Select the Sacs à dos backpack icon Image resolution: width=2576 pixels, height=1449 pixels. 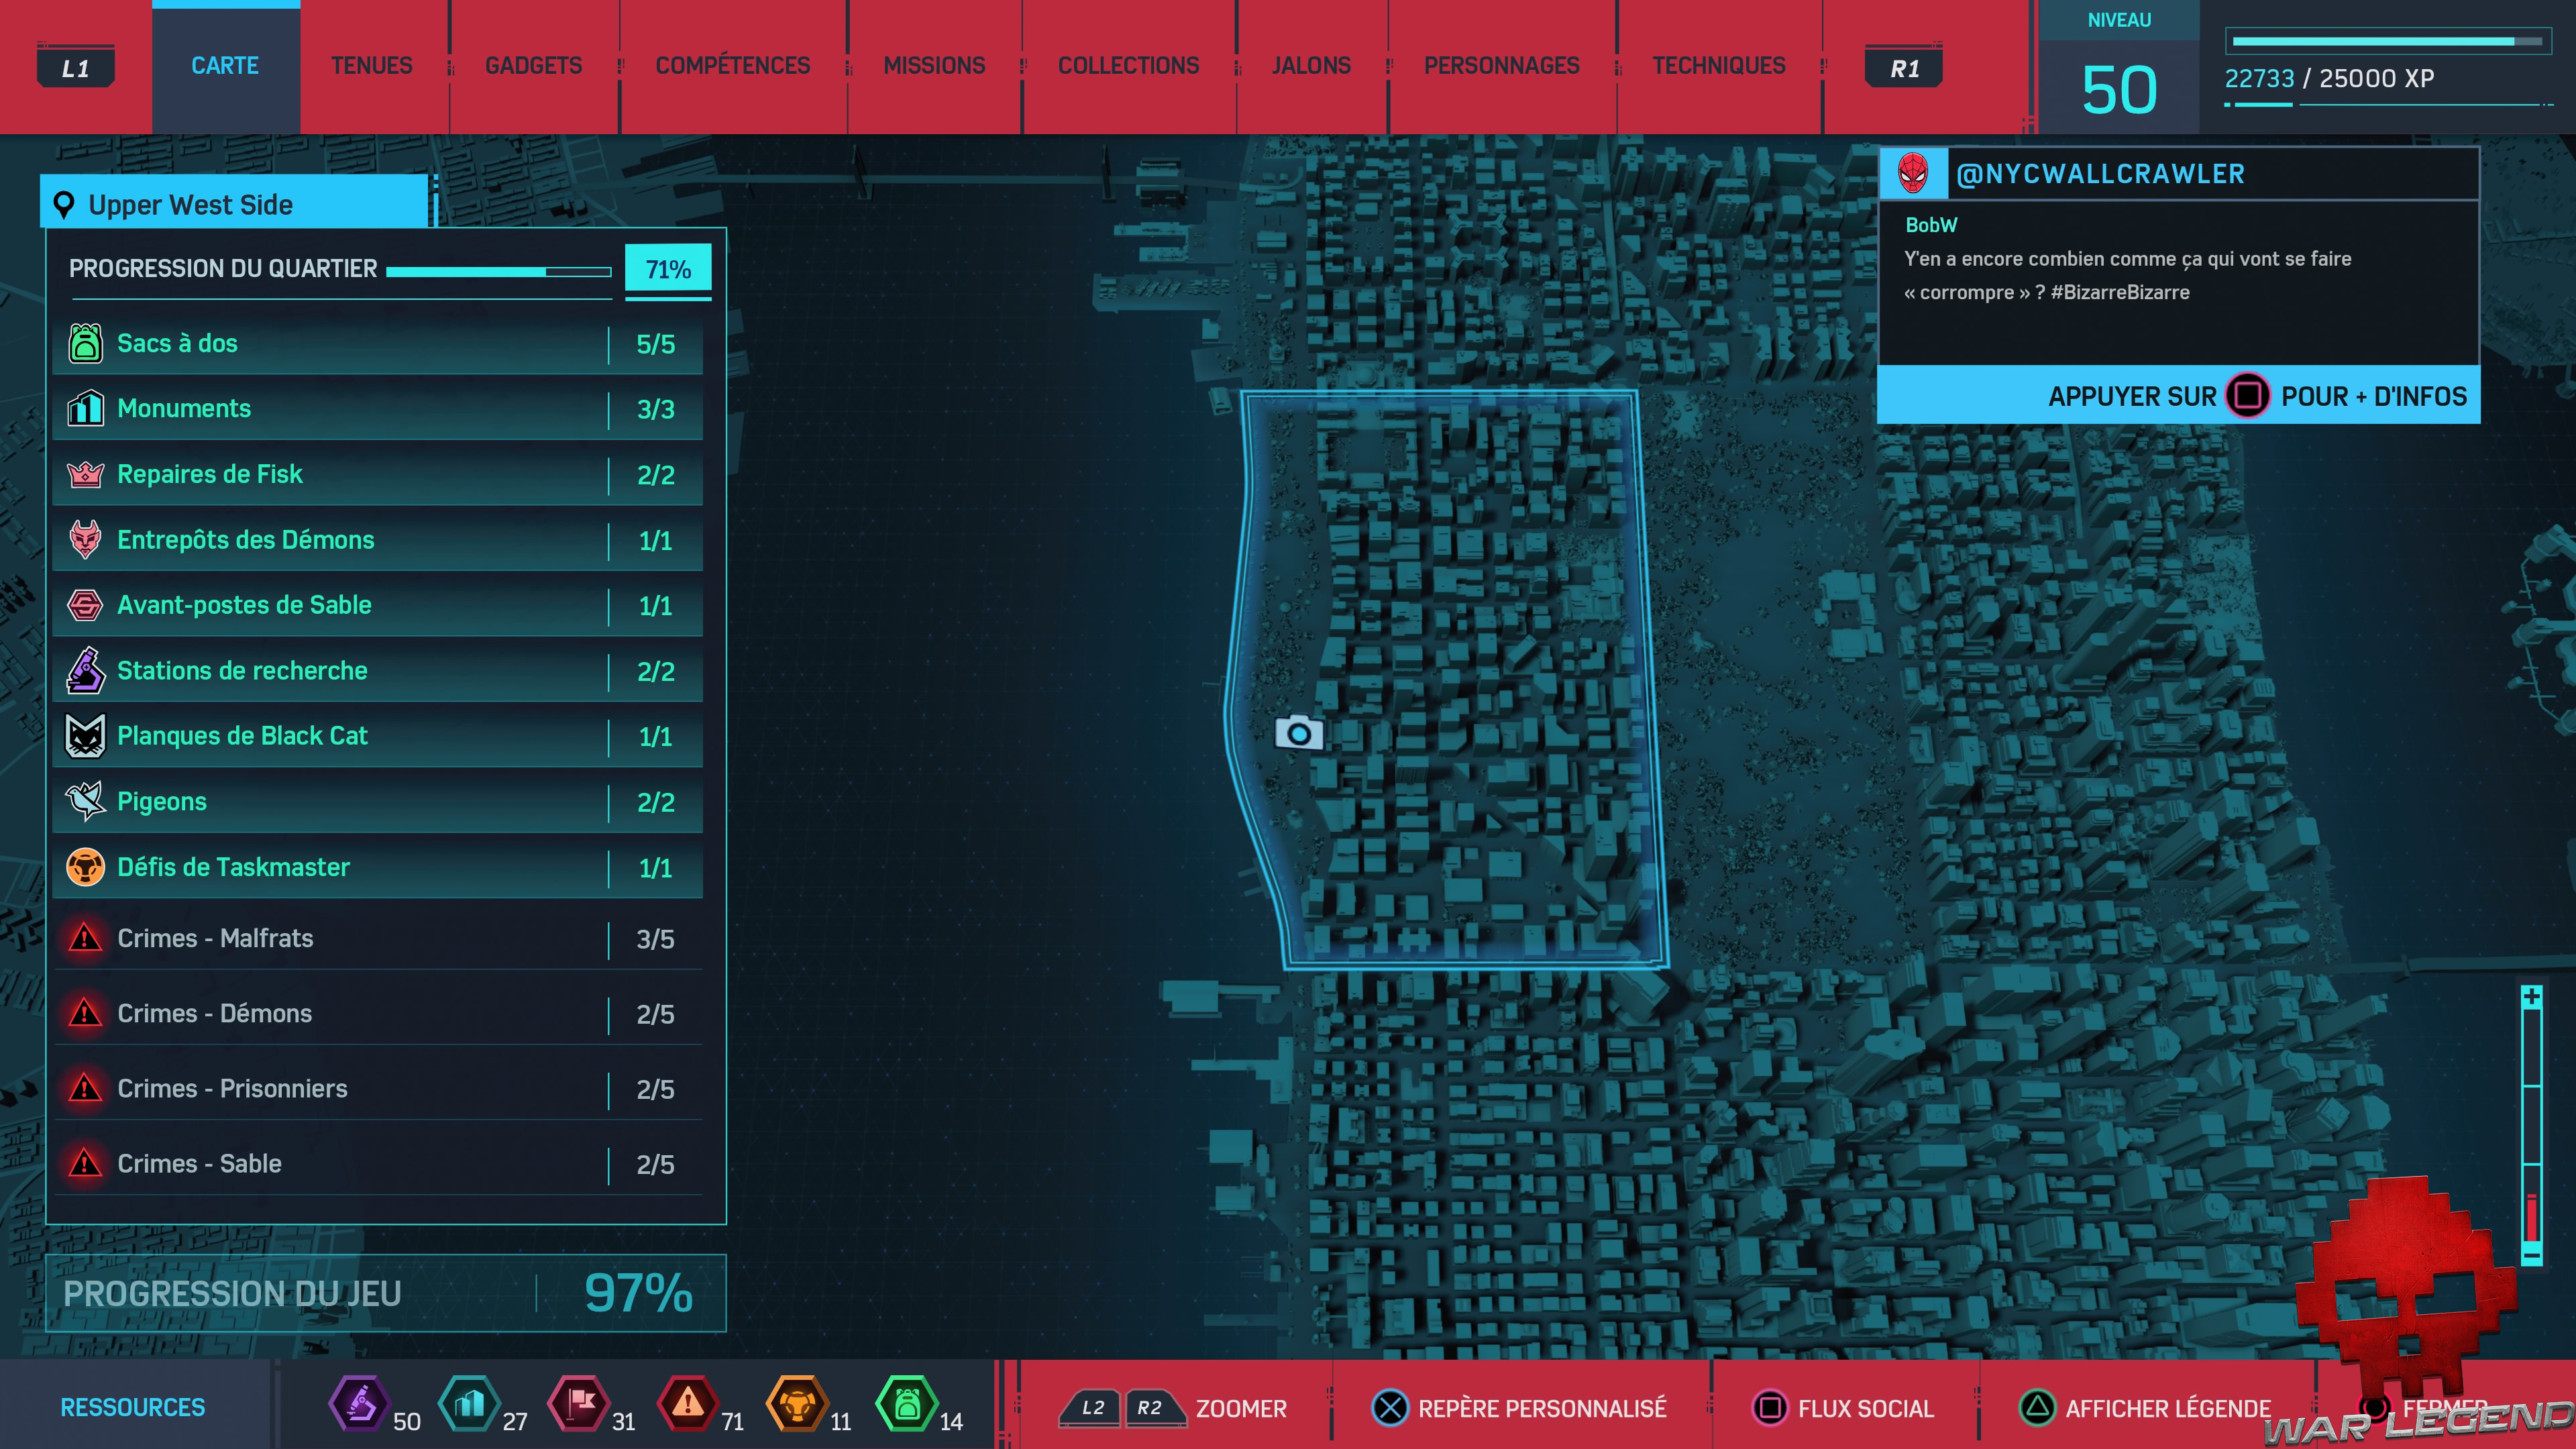(86, 343)
